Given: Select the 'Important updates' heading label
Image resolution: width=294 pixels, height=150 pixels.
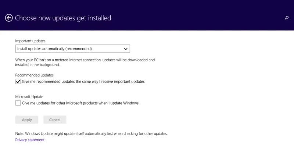Looking at the screenshot, I should click(x=30, y=41).
